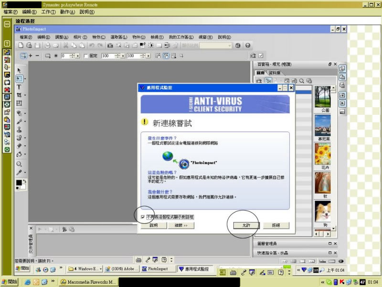Open the Paintbrush tool flyout arrow
The height and width of the screenshot is (287, 382).
pos(25,121)
